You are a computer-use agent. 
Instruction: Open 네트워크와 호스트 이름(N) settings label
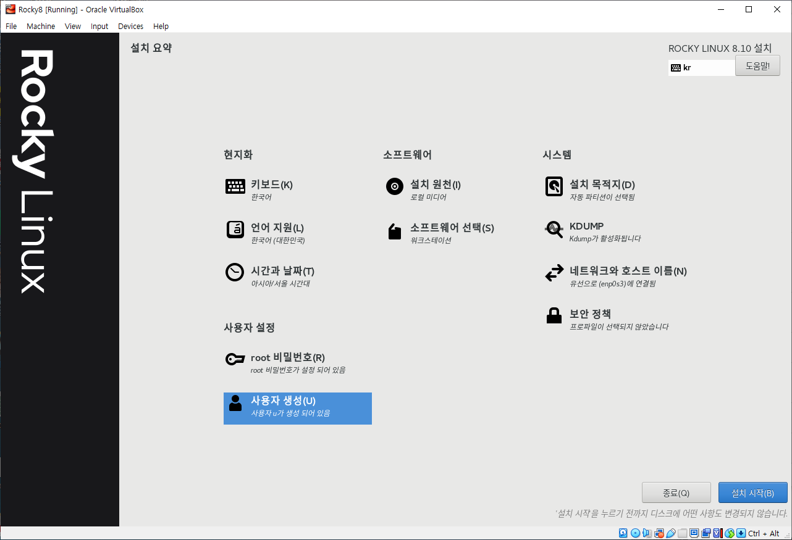(x=628, y=271)
